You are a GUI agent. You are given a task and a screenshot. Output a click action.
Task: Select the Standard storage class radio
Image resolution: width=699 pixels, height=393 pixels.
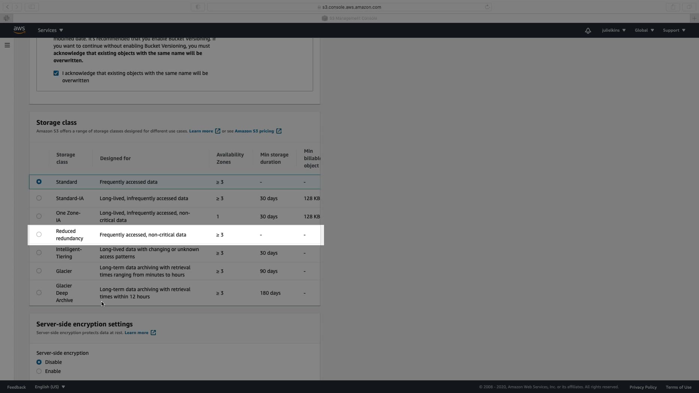coord(39,182)
